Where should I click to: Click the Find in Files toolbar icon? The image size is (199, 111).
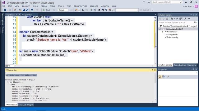[x=76, y=10]
